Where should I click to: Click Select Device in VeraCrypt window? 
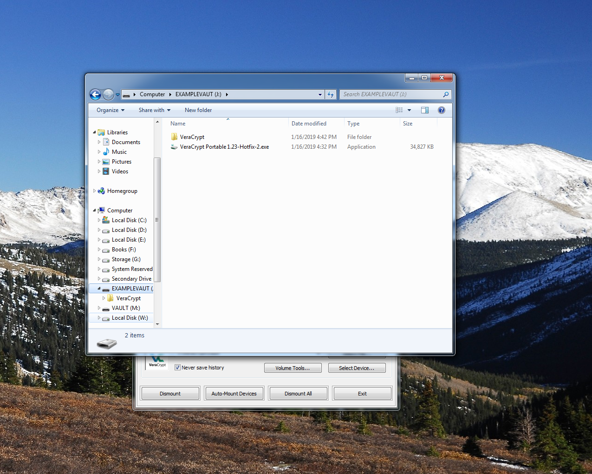(357, 368)
